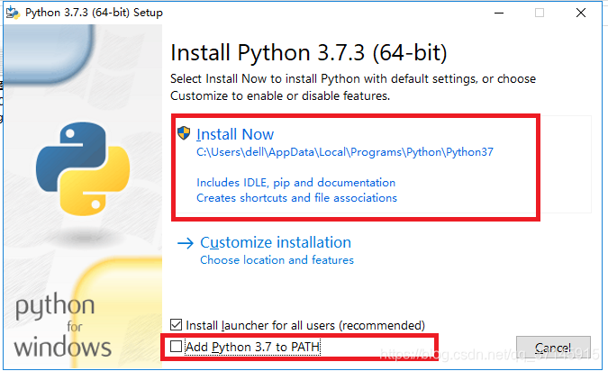This screenshot has width=608, height=371.
Task: Click the UAC shield icon beside Install Now
Action: (184, 133)
